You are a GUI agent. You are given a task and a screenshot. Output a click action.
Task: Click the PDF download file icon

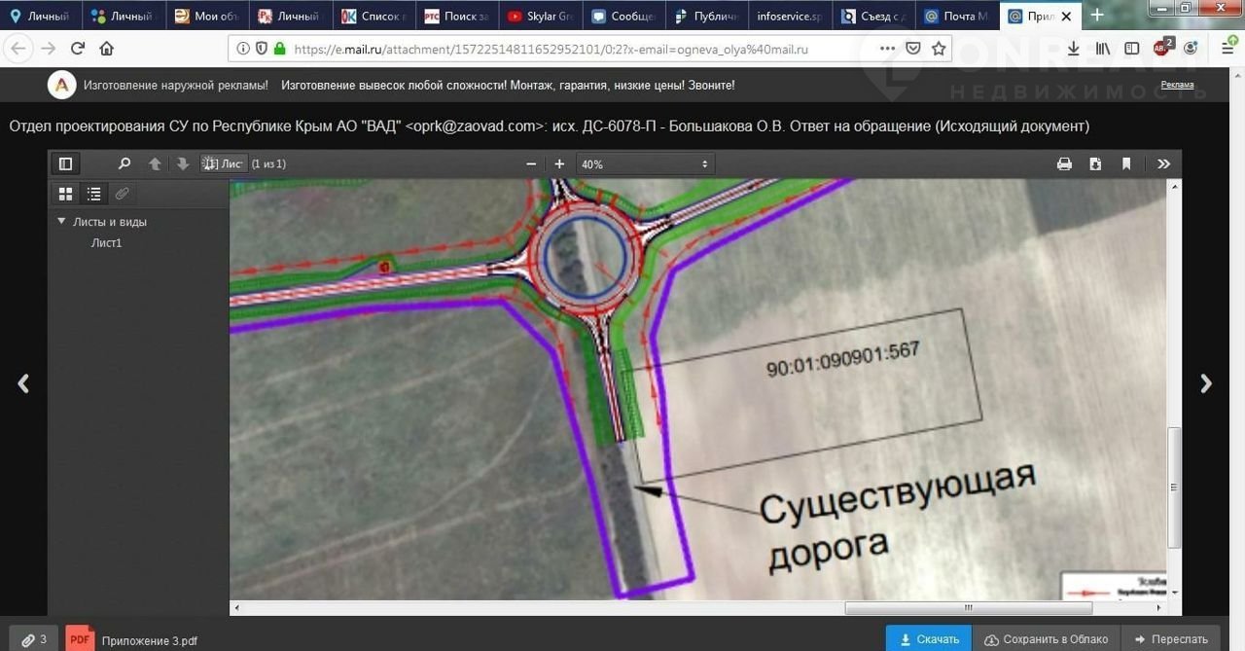coord(1095,164)
